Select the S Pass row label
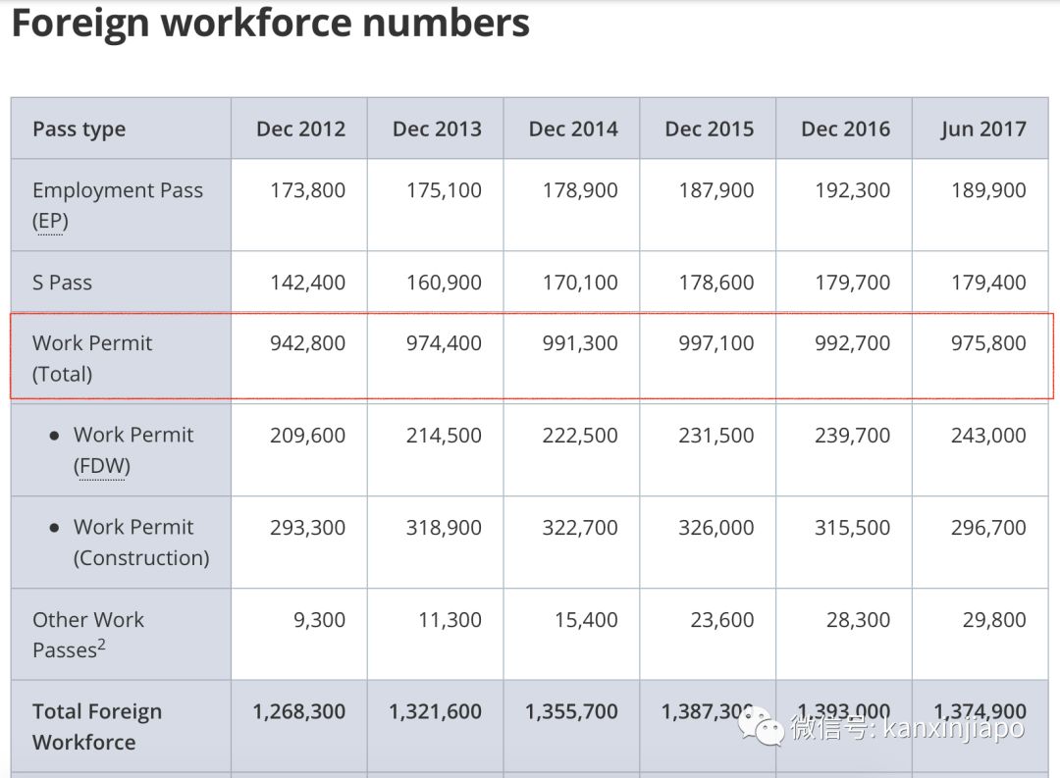This screenshot has width=1060, height=778. (x=62, y=283)
